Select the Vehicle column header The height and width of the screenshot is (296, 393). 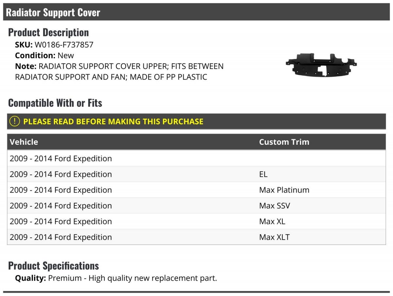24,142
